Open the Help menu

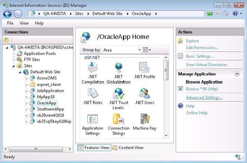[39, 23]
